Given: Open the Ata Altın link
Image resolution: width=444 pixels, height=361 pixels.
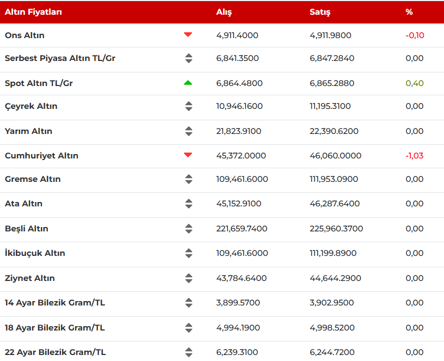Looking at the screenshot, I should [23, 204].
